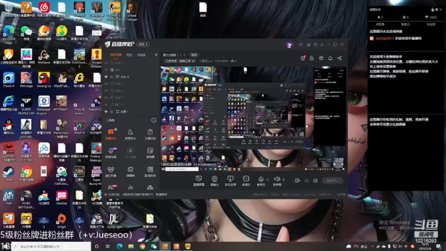Click the recording camera icon near settings gear
The height and width of the screenshot is (251, 446).
point(297,180)
